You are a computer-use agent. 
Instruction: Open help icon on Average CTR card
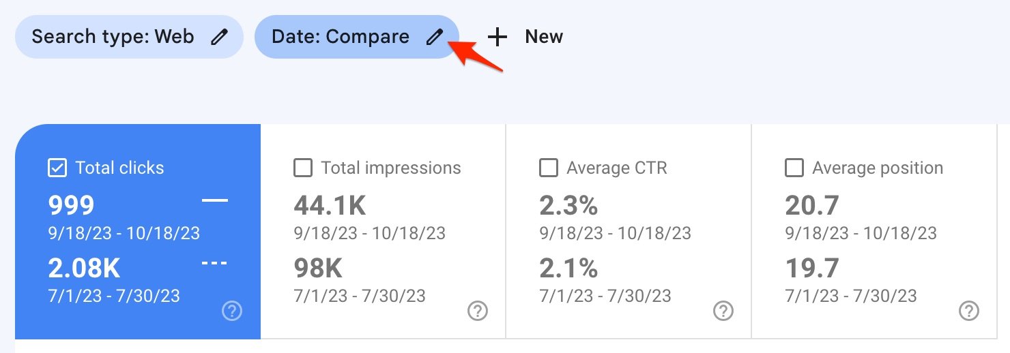tap(723, 311)
